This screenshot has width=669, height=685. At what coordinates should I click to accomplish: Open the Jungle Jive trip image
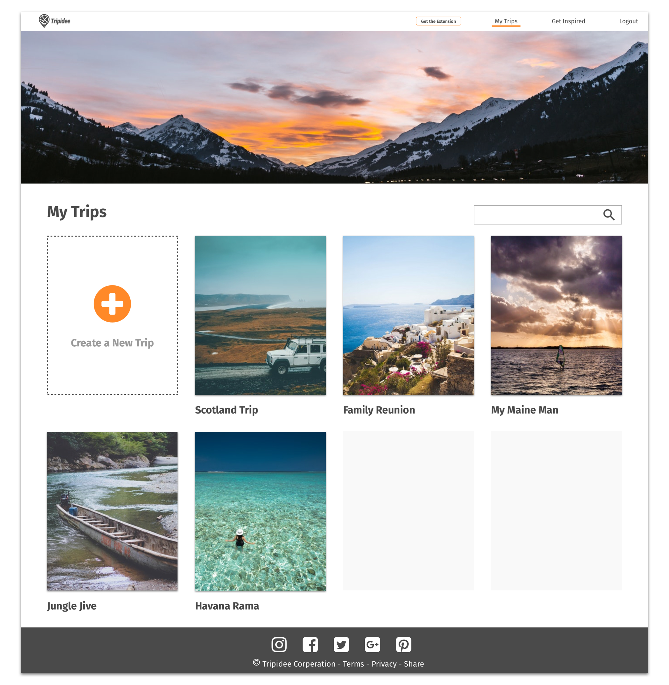tap(112, 511)
